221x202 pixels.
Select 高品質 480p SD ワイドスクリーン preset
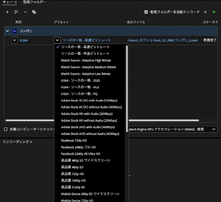(x=90, y=160)
